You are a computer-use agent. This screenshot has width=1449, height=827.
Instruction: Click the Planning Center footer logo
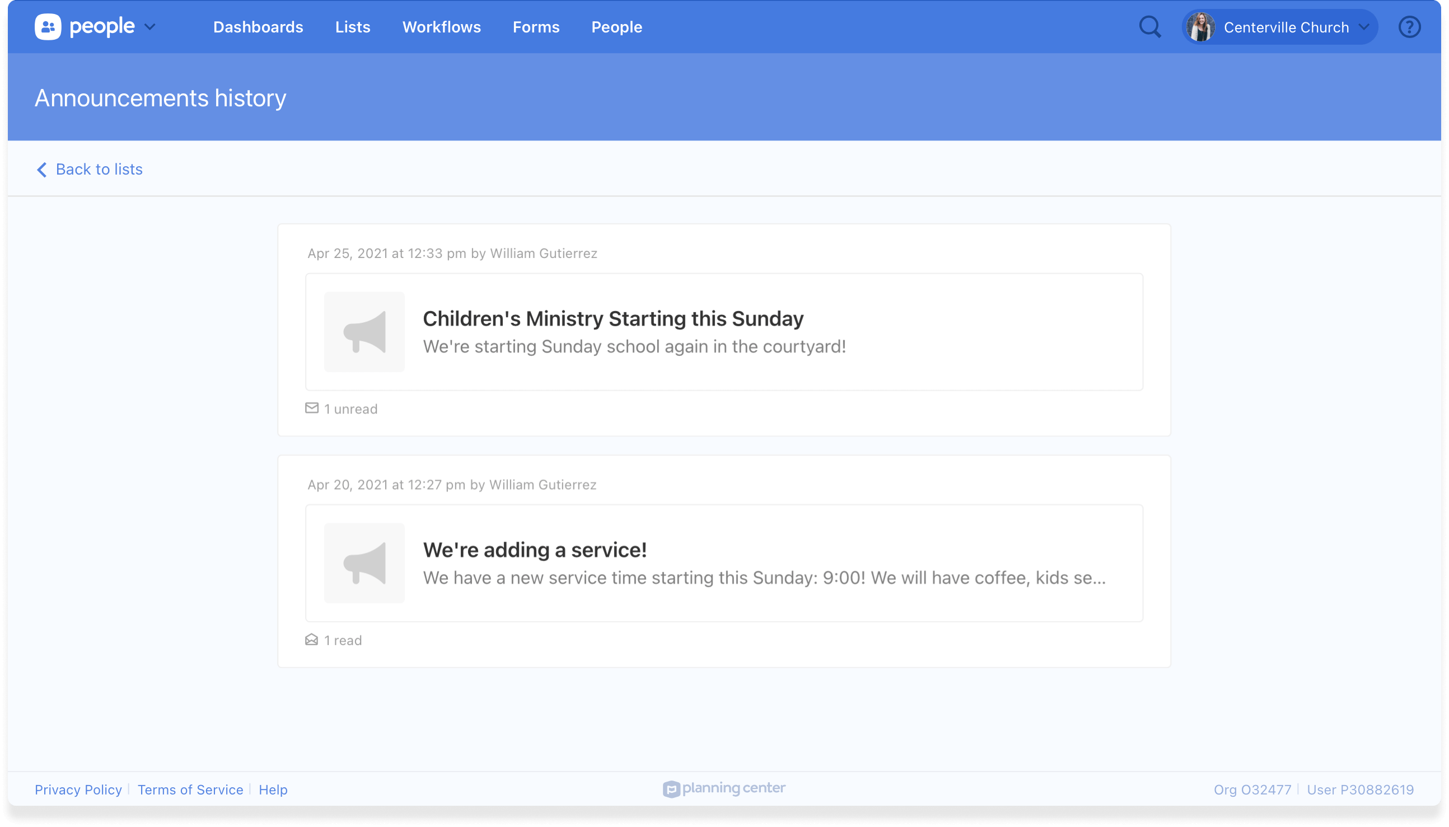[724, 788]
